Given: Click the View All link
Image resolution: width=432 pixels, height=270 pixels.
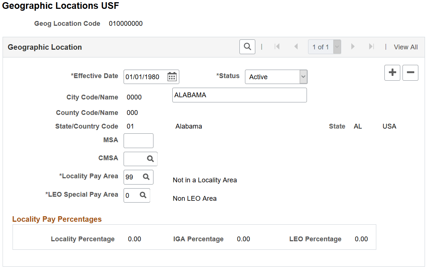Looking at the screenshot, I should [406, 47].
